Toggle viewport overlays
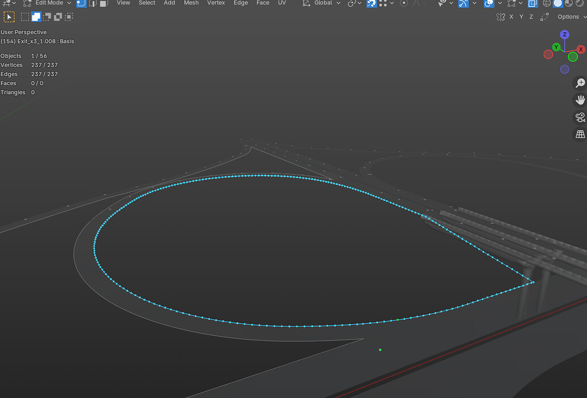Image resolution: width=587 pixels, height=398 pixels. click(488, 3)
